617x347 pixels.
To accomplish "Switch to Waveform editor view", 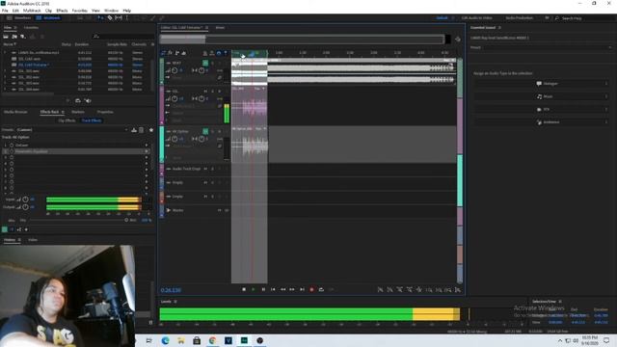I will coord(19,18).
